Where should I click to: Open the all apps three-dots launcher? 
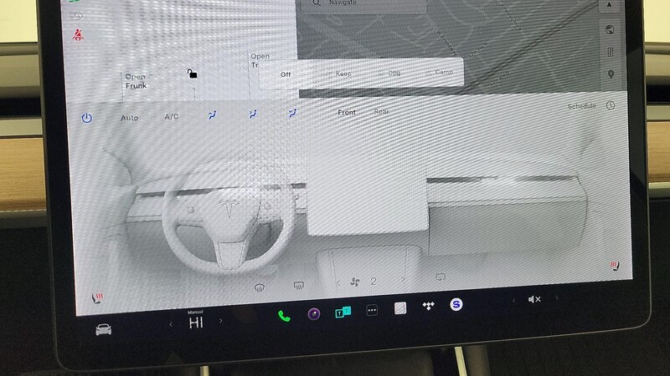coord(372,310)
